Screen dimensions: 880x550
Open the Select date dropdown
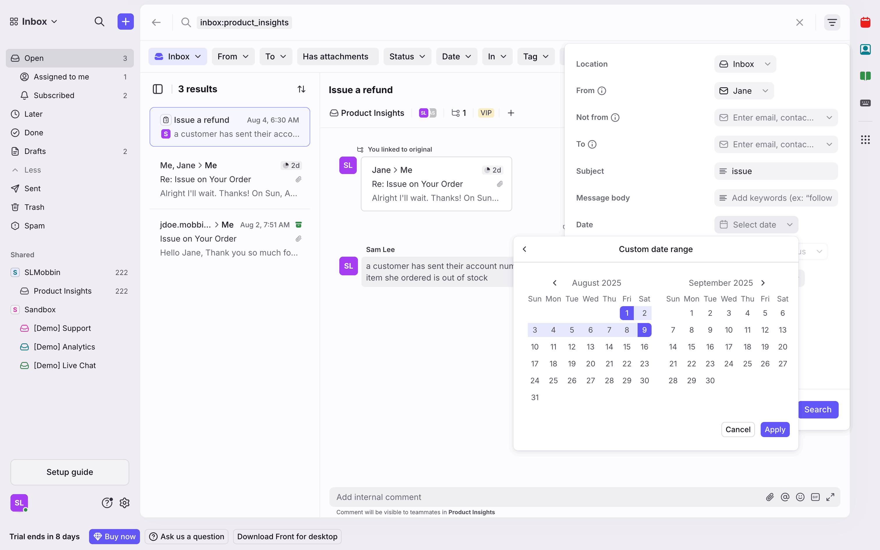click(x=756, y=224)
